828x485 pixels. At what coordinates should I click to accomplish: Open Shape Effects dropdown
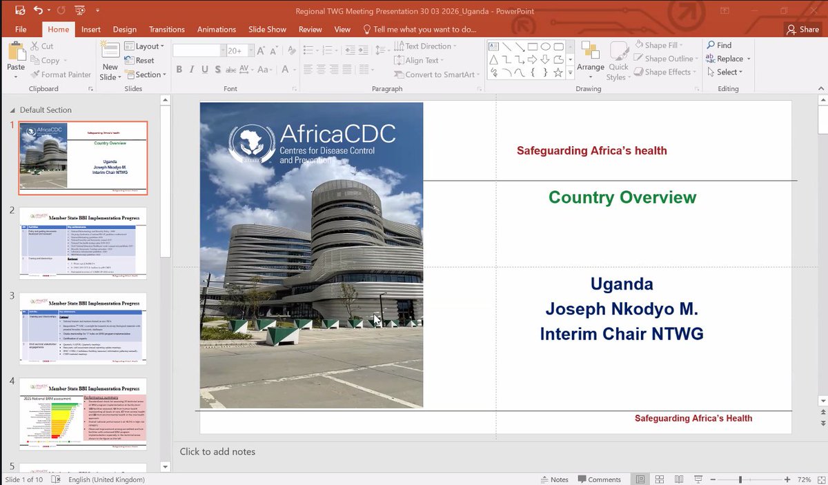664,72
